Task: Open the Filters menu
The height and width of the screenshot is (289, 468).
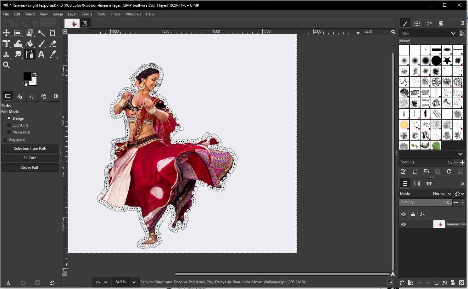Action: [x=115, y=14]
